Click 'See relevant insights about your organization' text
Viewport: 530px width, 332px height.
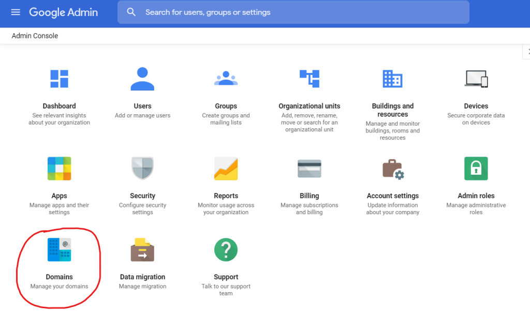pos(59,119)
